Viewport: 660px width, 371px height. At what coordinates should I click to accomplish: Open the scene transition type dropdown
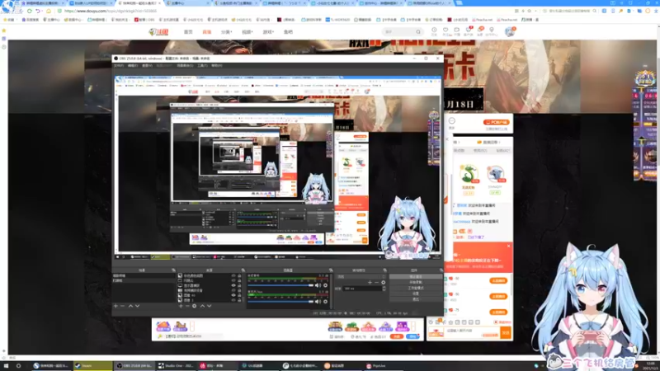361,276
